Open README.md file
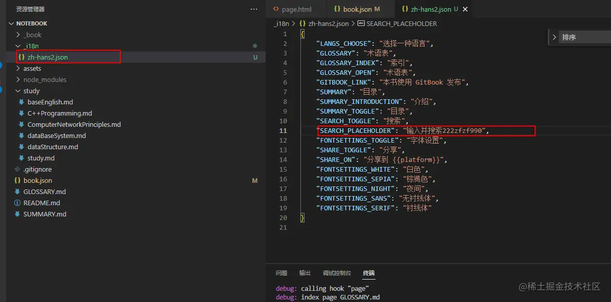The height and width of the screenshot is (302, 611). (x=42, y=203)
